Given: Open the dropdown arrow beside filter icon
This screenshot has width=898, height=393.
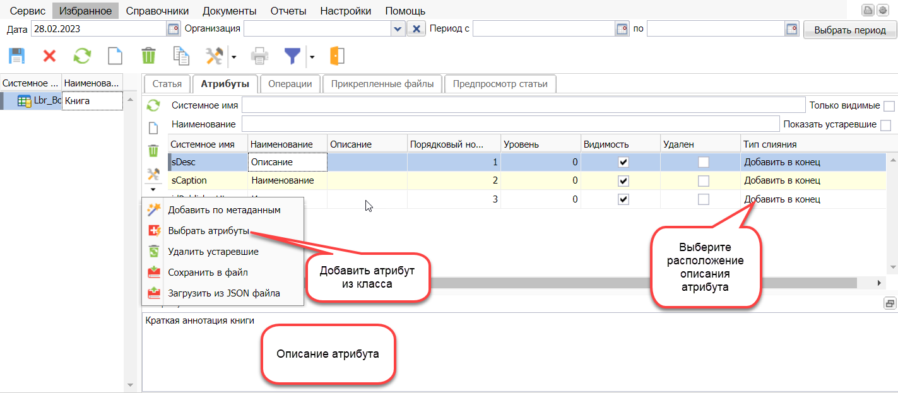Looking at the screenshot, I should pos(312,57).
